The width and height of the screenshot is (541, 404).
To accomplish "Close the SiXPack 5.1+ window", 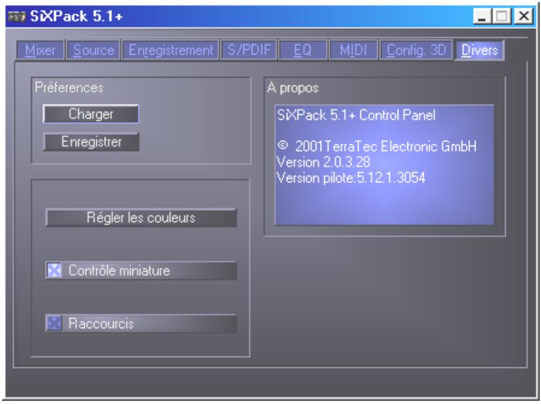I will (524, 16).
